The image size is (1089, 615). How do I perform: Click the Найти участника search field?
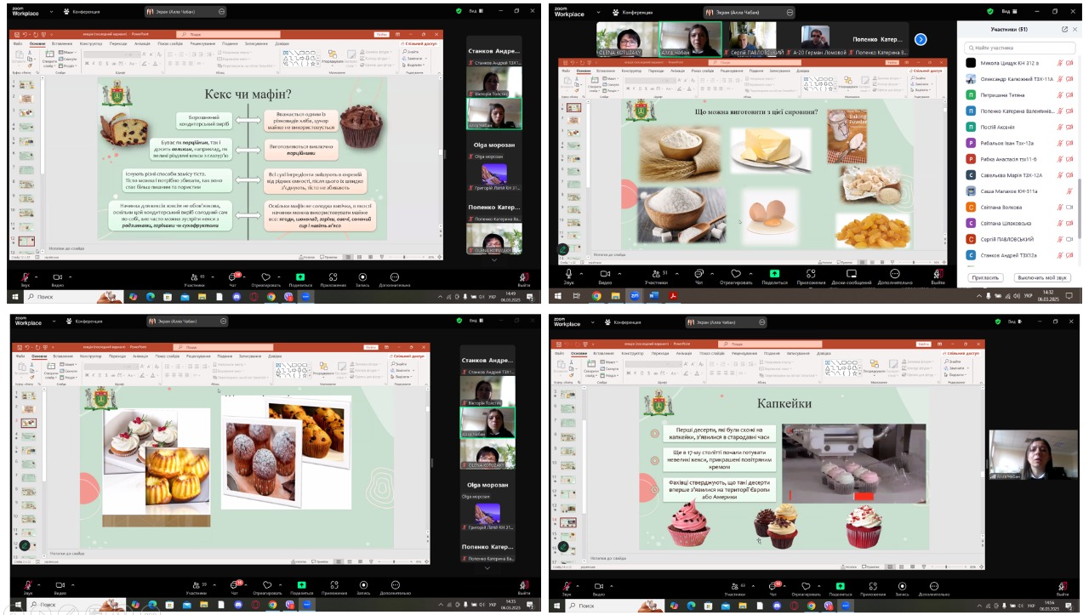pyautogui.click(x=1021, y=48)
